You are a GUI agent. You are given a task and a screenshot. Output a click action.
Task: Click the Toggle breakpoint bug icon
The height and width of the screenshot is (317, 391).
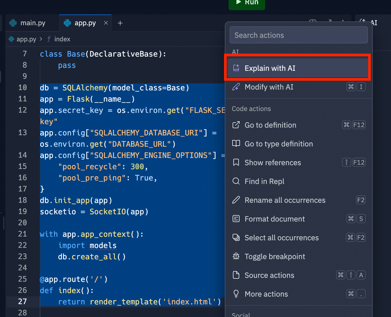tap(236, 256)
